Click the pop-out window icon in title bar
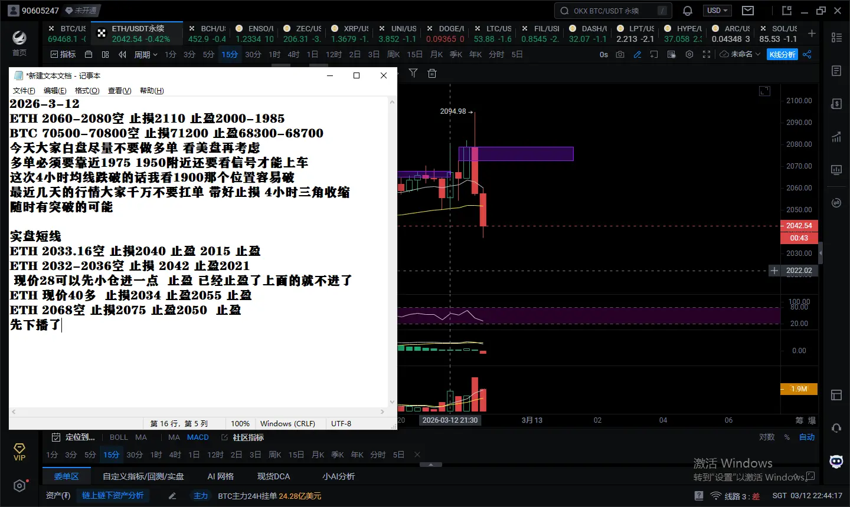Viewport: 850px width, 507px height. (786, 11)
